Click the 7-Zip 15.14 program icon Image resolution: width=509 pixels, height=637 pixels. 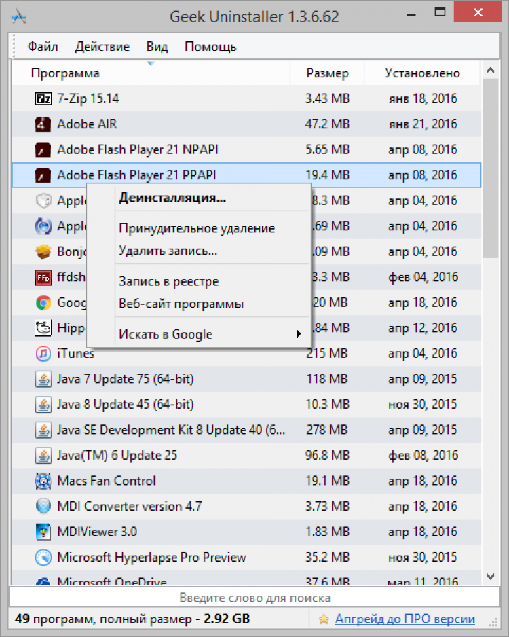point(43,98)
